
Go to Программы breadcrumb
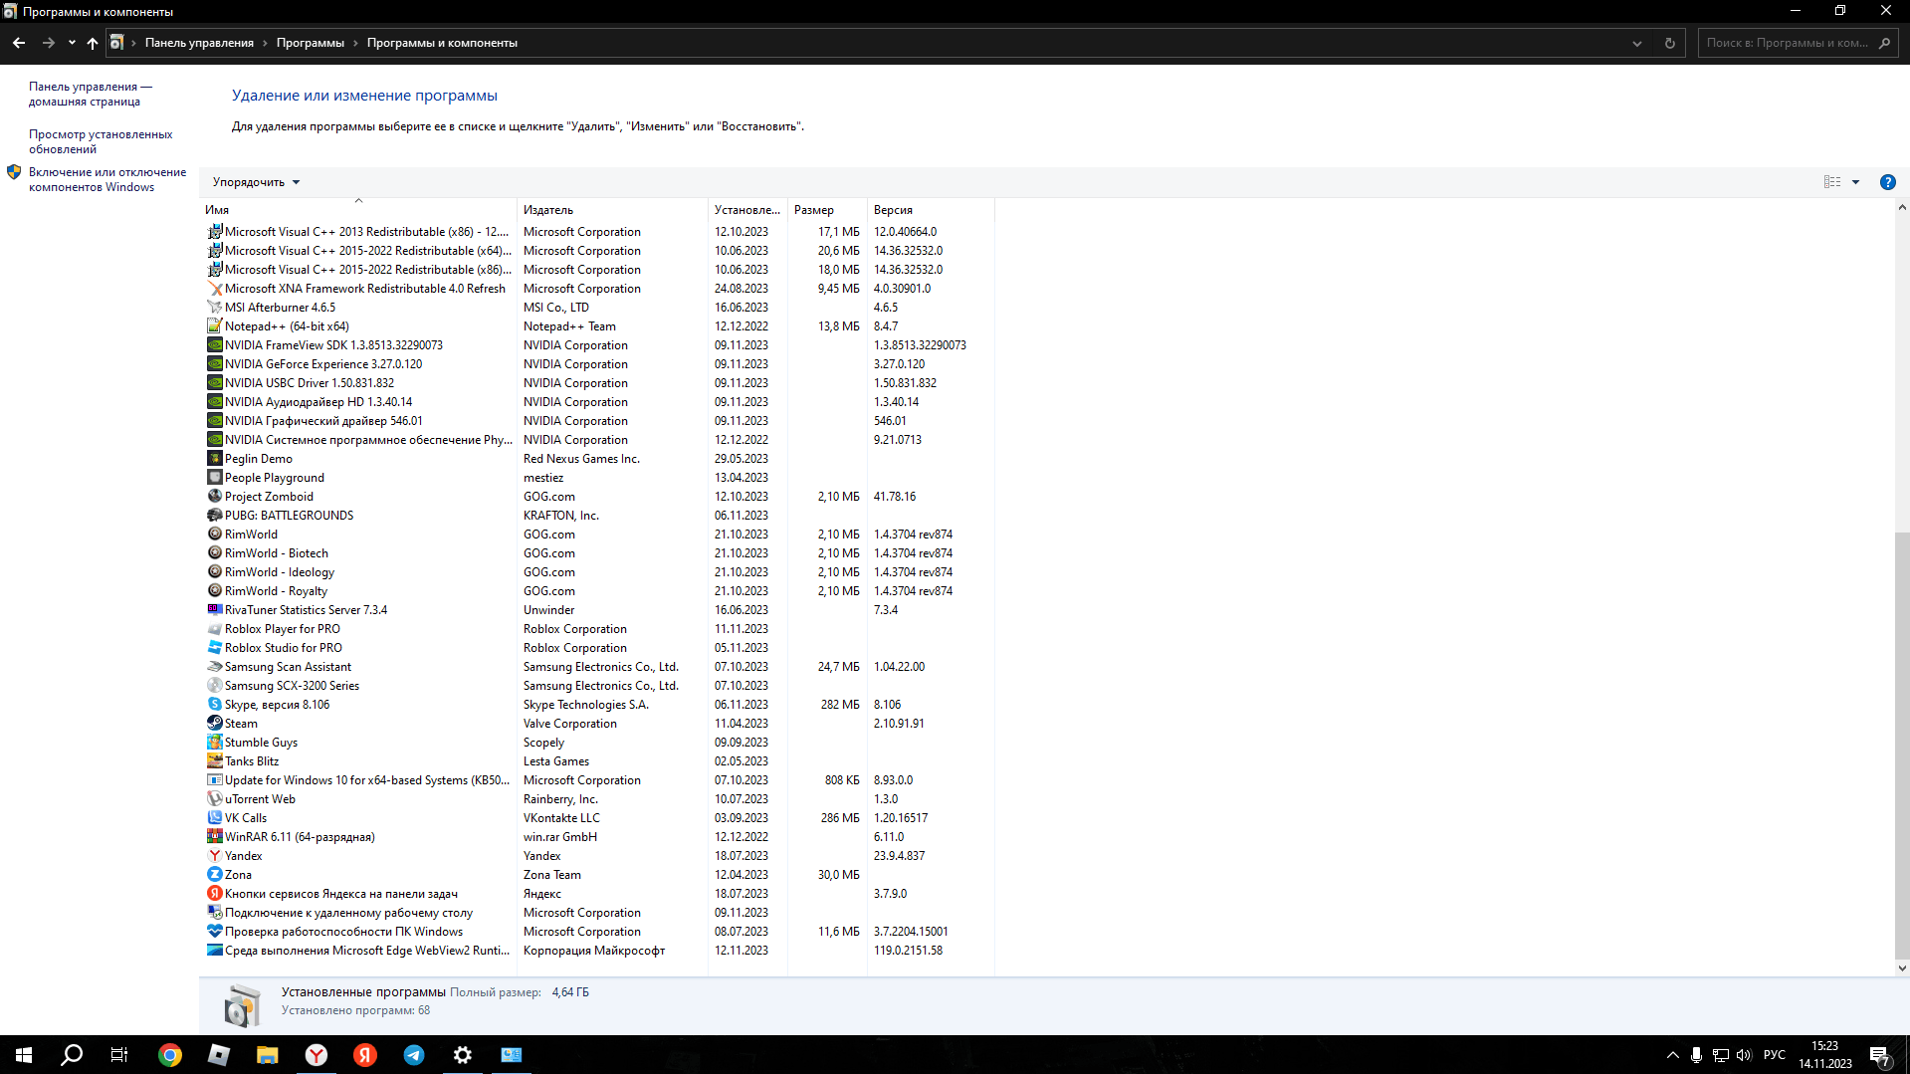click(311, 43)
